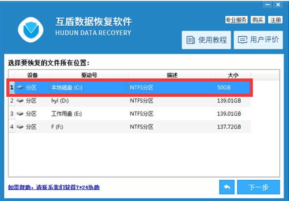Screen dimensions: 289x201
Task: Click 分区 device cell in row 3
Action: point(31,114)
